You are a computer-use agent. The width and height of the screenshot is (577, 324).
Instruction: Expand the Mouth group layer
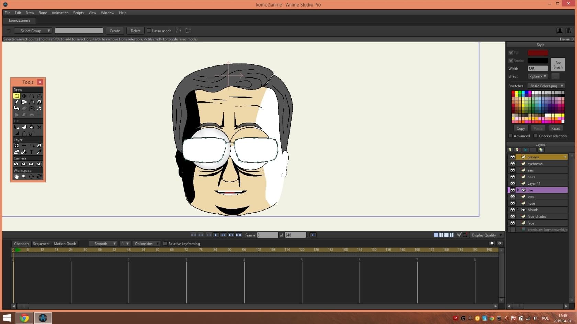pyautogui.click(x=518, y=210)
